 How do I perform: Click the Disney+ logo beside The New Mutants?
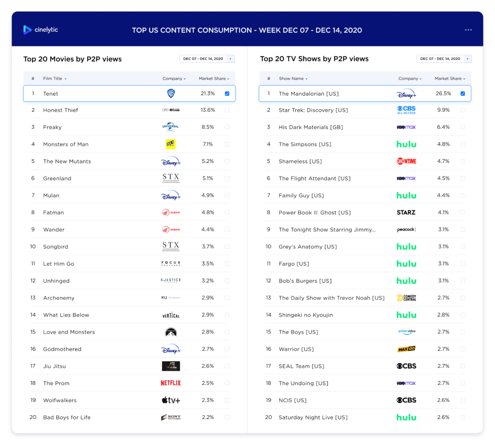pos(171,161)
